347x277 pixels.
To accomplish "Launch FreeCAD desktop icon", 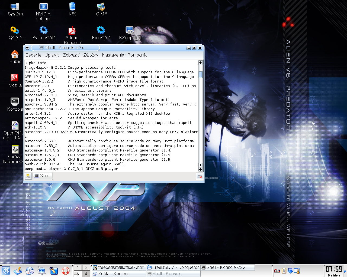I will tap(101, 33).
